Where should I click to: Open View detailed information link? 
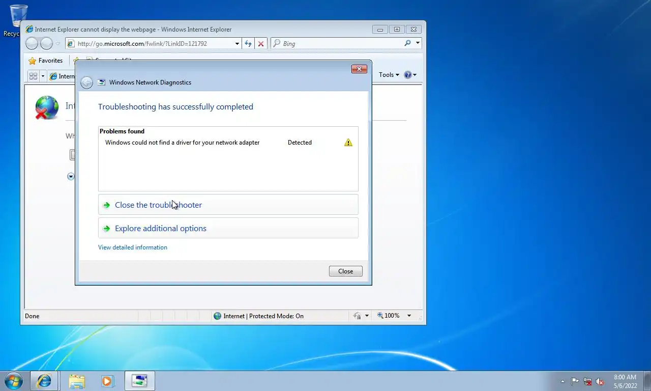133,247
